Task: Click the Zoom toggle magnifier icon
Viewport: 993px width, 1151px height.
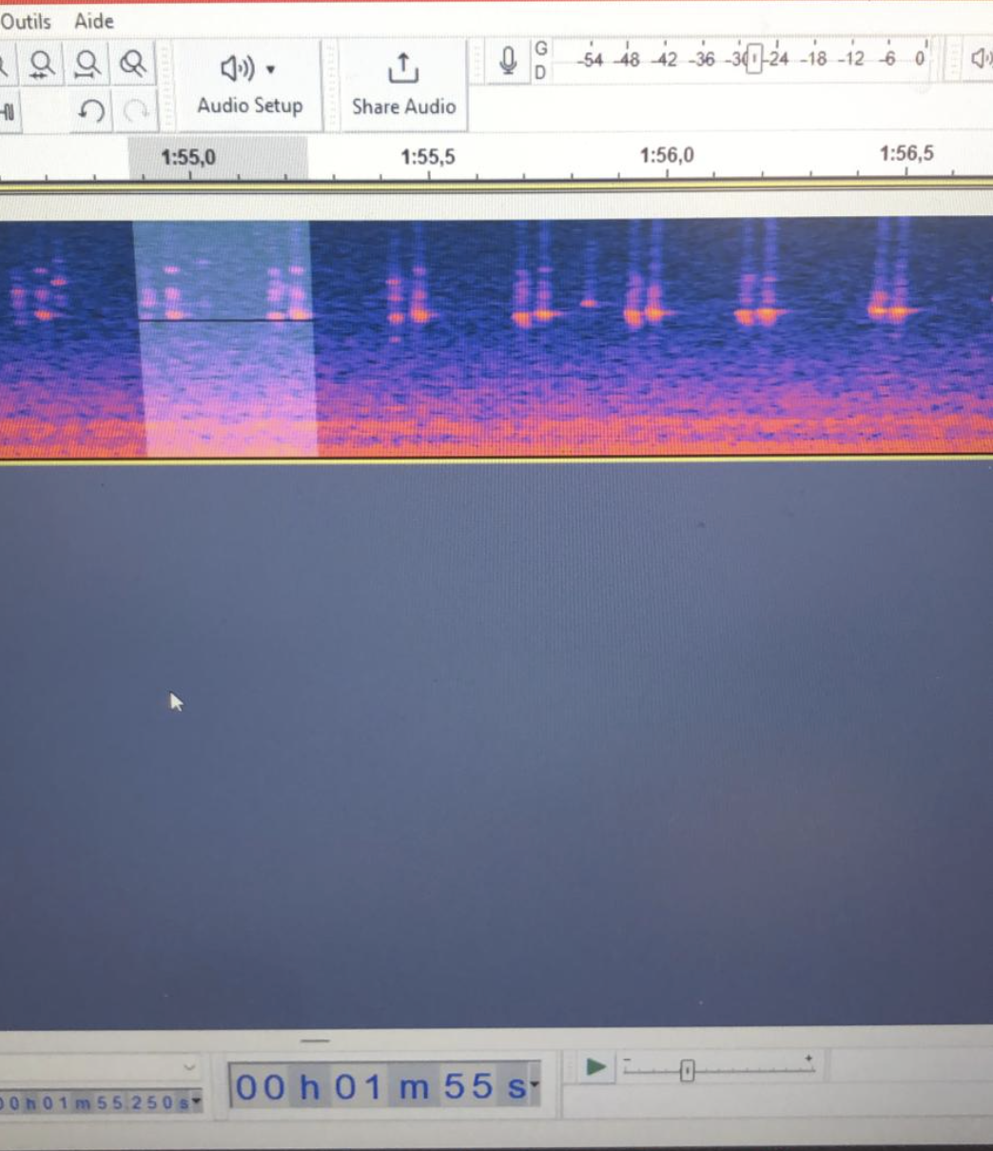Action: point(133,64)
